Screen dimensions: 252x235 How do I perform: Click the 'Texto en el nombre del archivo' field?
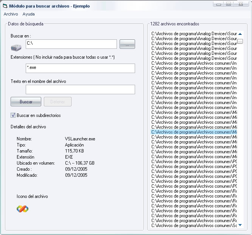coord(80,89)
